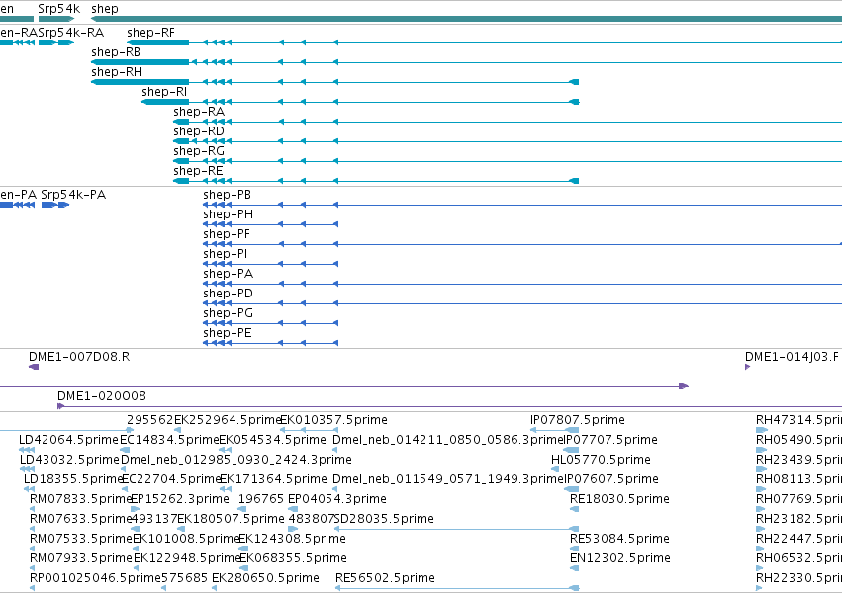Click the RP001025046.5prime EST label
842x593 pixels.
coord(95,578)
